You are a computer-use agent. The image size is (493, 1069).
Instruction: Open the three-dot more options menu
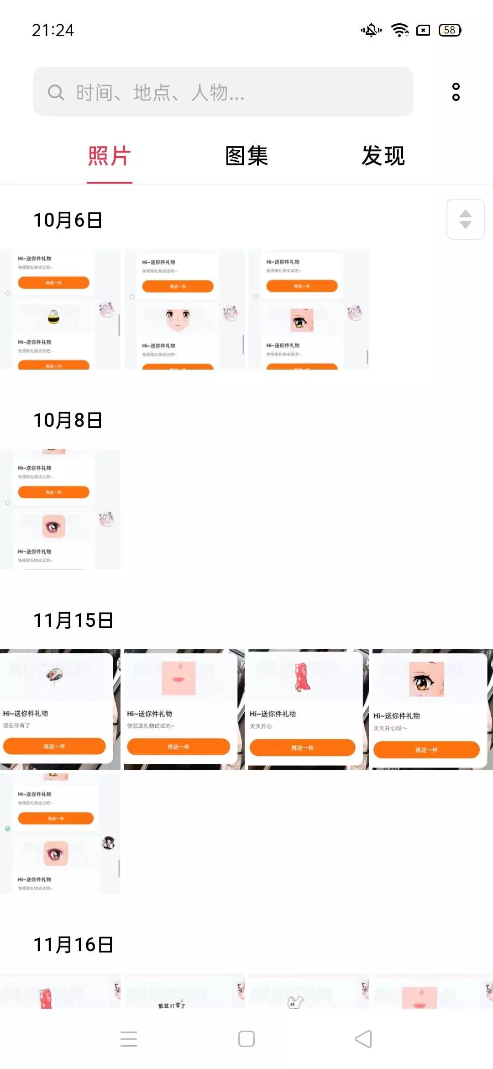[x=456, y=92]
